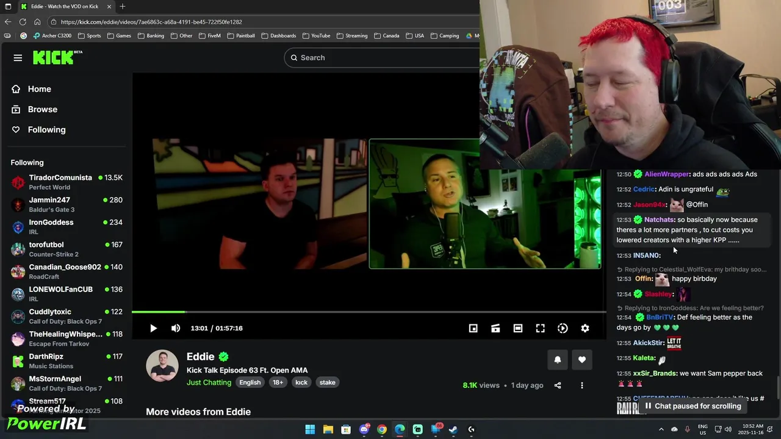
Task: Open DarthRipz followed channel
Action: point(67,361)
